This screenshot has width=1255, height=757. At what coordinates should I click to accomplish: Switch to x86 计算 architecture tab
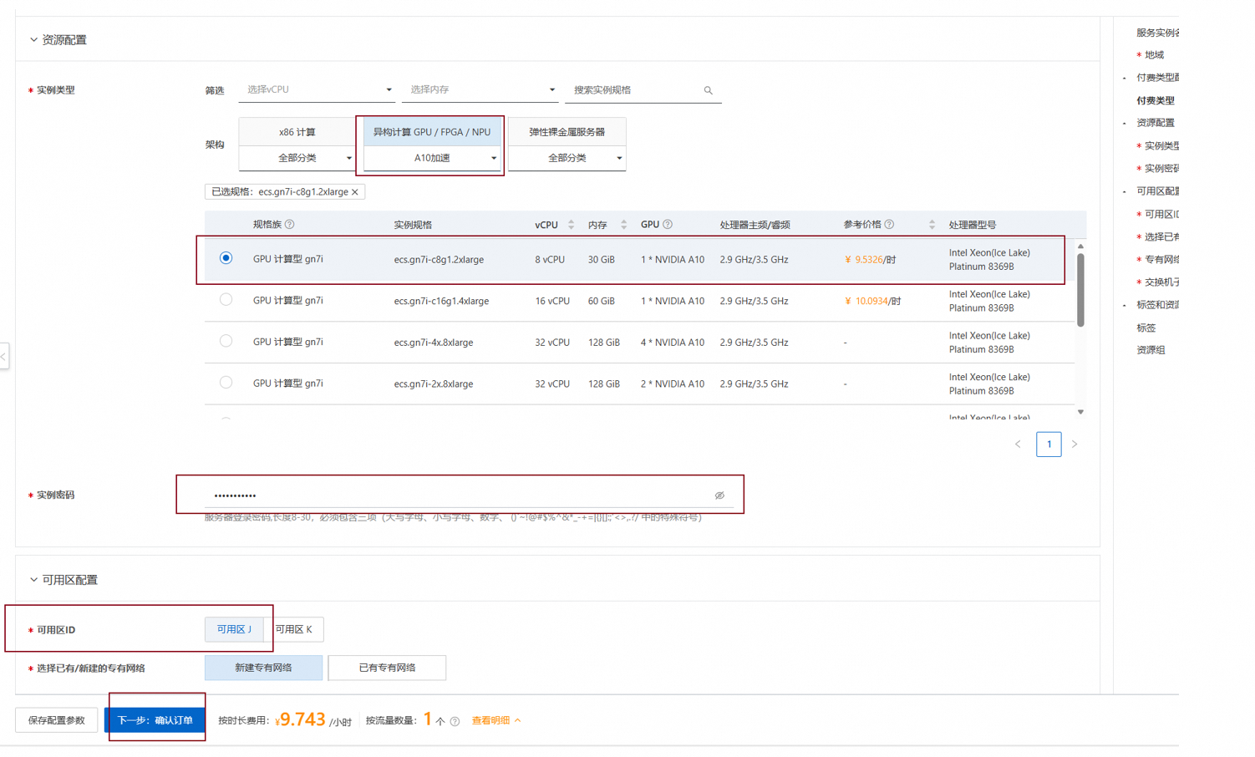coord(297,132)
